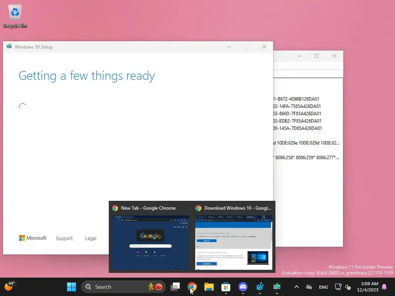
Task: Open Discord from the taskbar
Action: pos(243,287)
